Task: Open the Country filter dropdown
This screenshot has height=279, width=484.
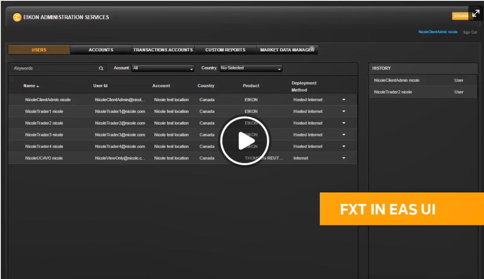Action: pyautogui.click(x=251, y=68)
